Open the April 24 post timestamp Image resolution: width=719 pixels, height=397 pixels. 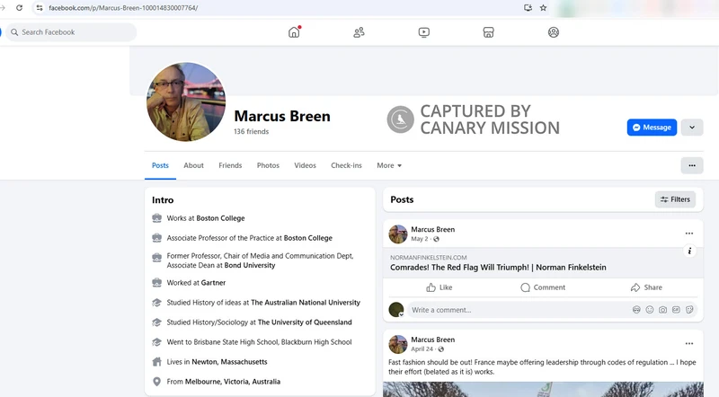[x=422, y=348]
